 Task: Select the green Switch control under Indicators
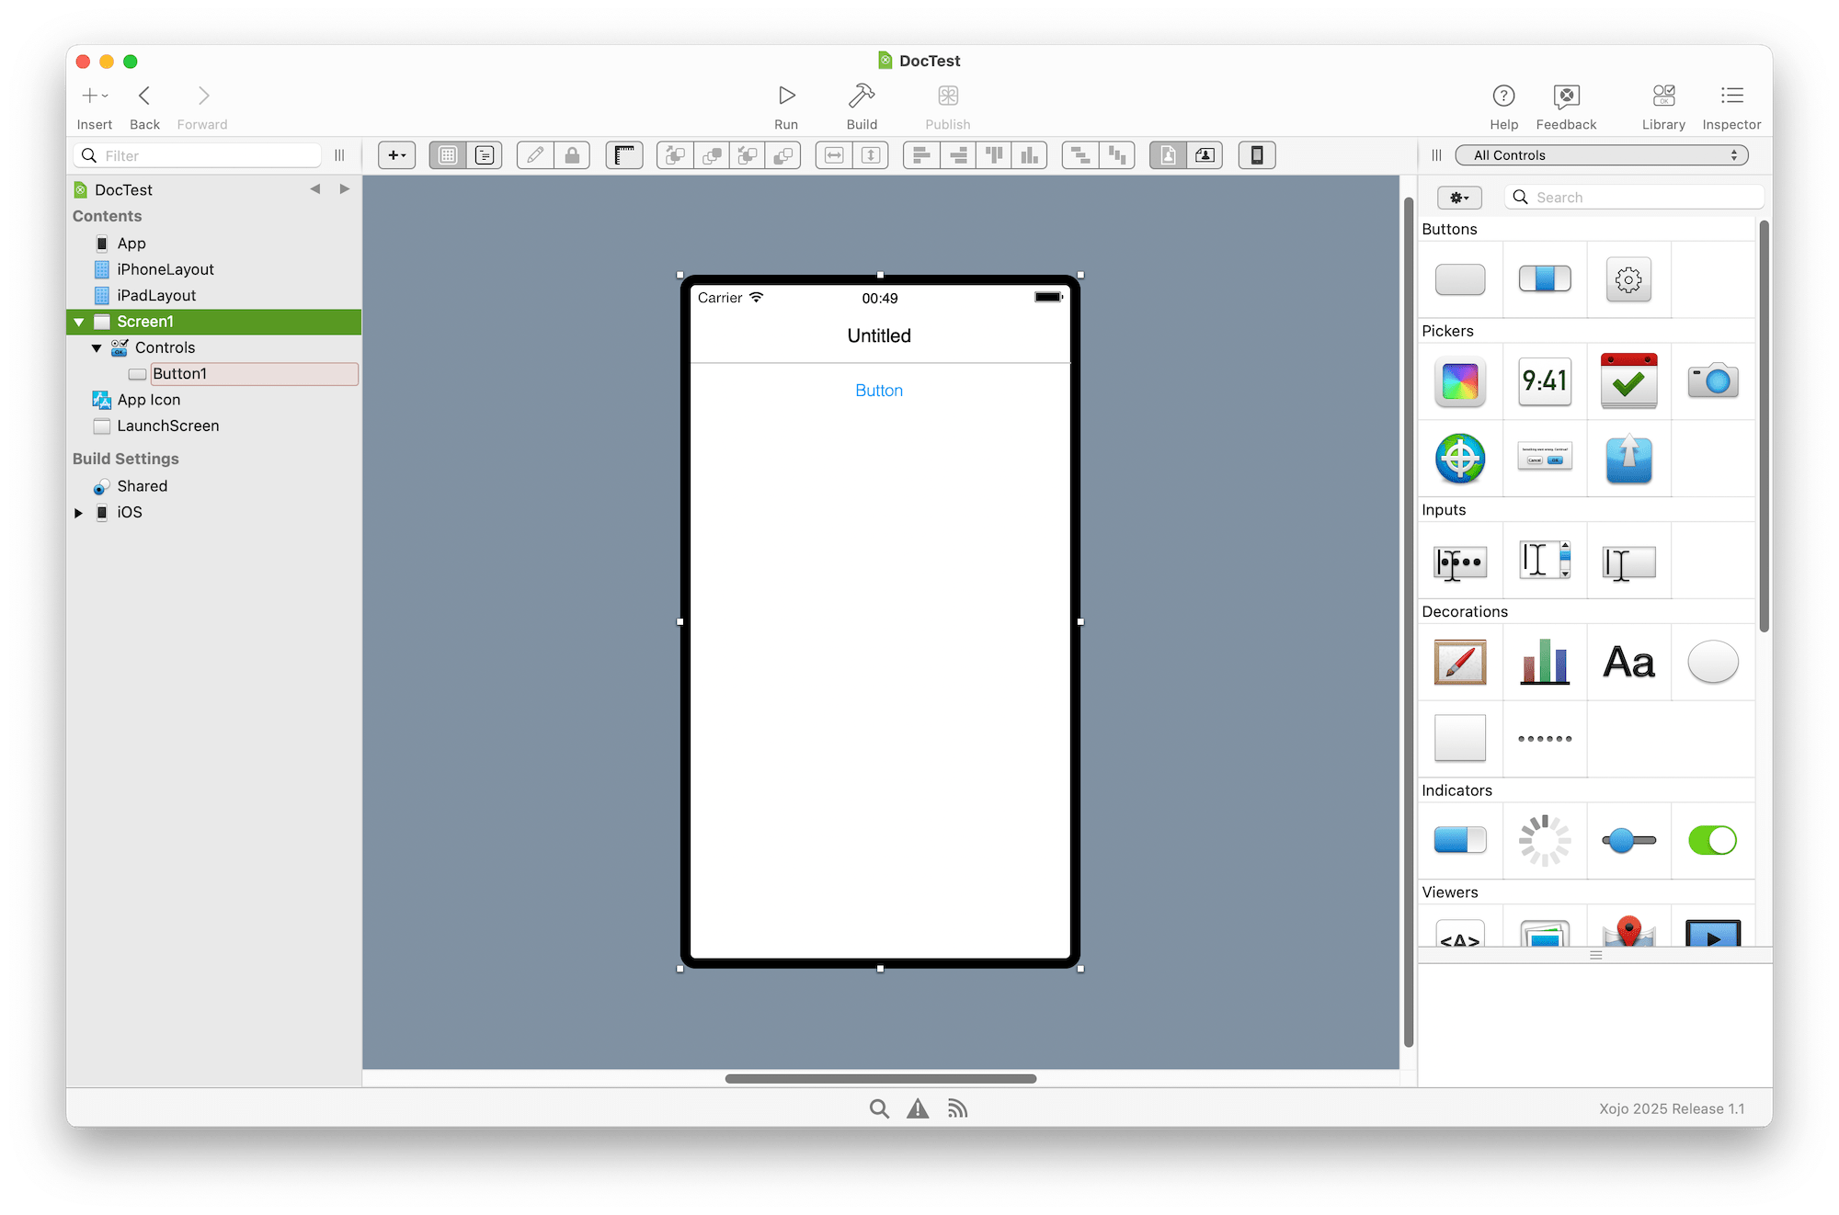[1711, 839]
